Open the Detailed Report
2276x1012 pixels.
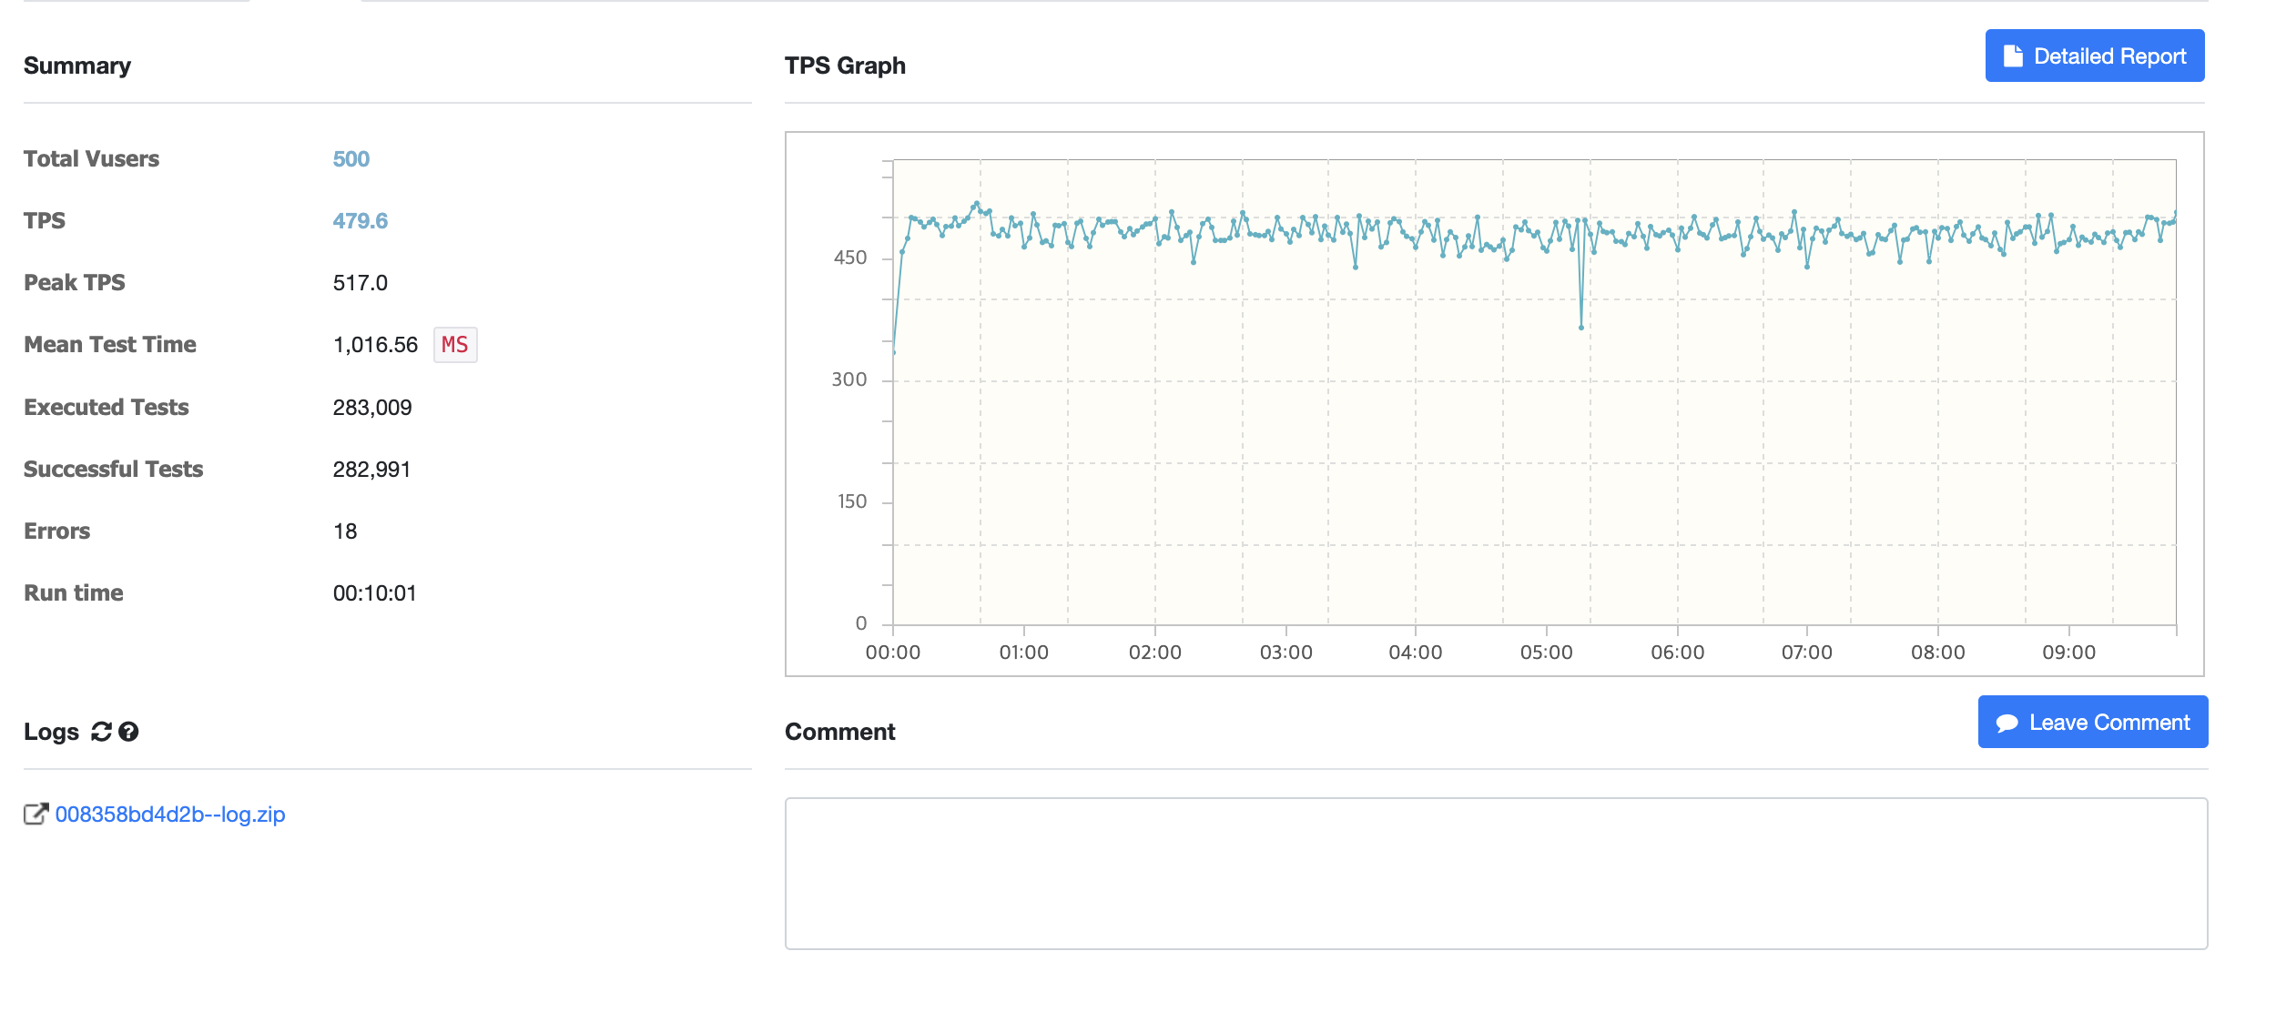[x=2094, y=56]
